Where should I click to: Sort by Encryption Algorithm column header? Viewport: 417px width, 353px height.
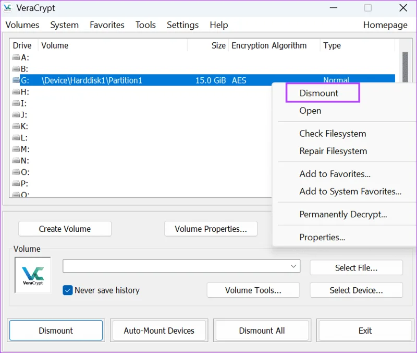click(274, 45)
